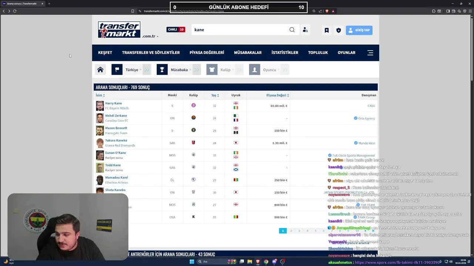Viewport: 474px width, 266px height.
Task: Open the MÜSABAKALAR menu
Action: point(248,53)
